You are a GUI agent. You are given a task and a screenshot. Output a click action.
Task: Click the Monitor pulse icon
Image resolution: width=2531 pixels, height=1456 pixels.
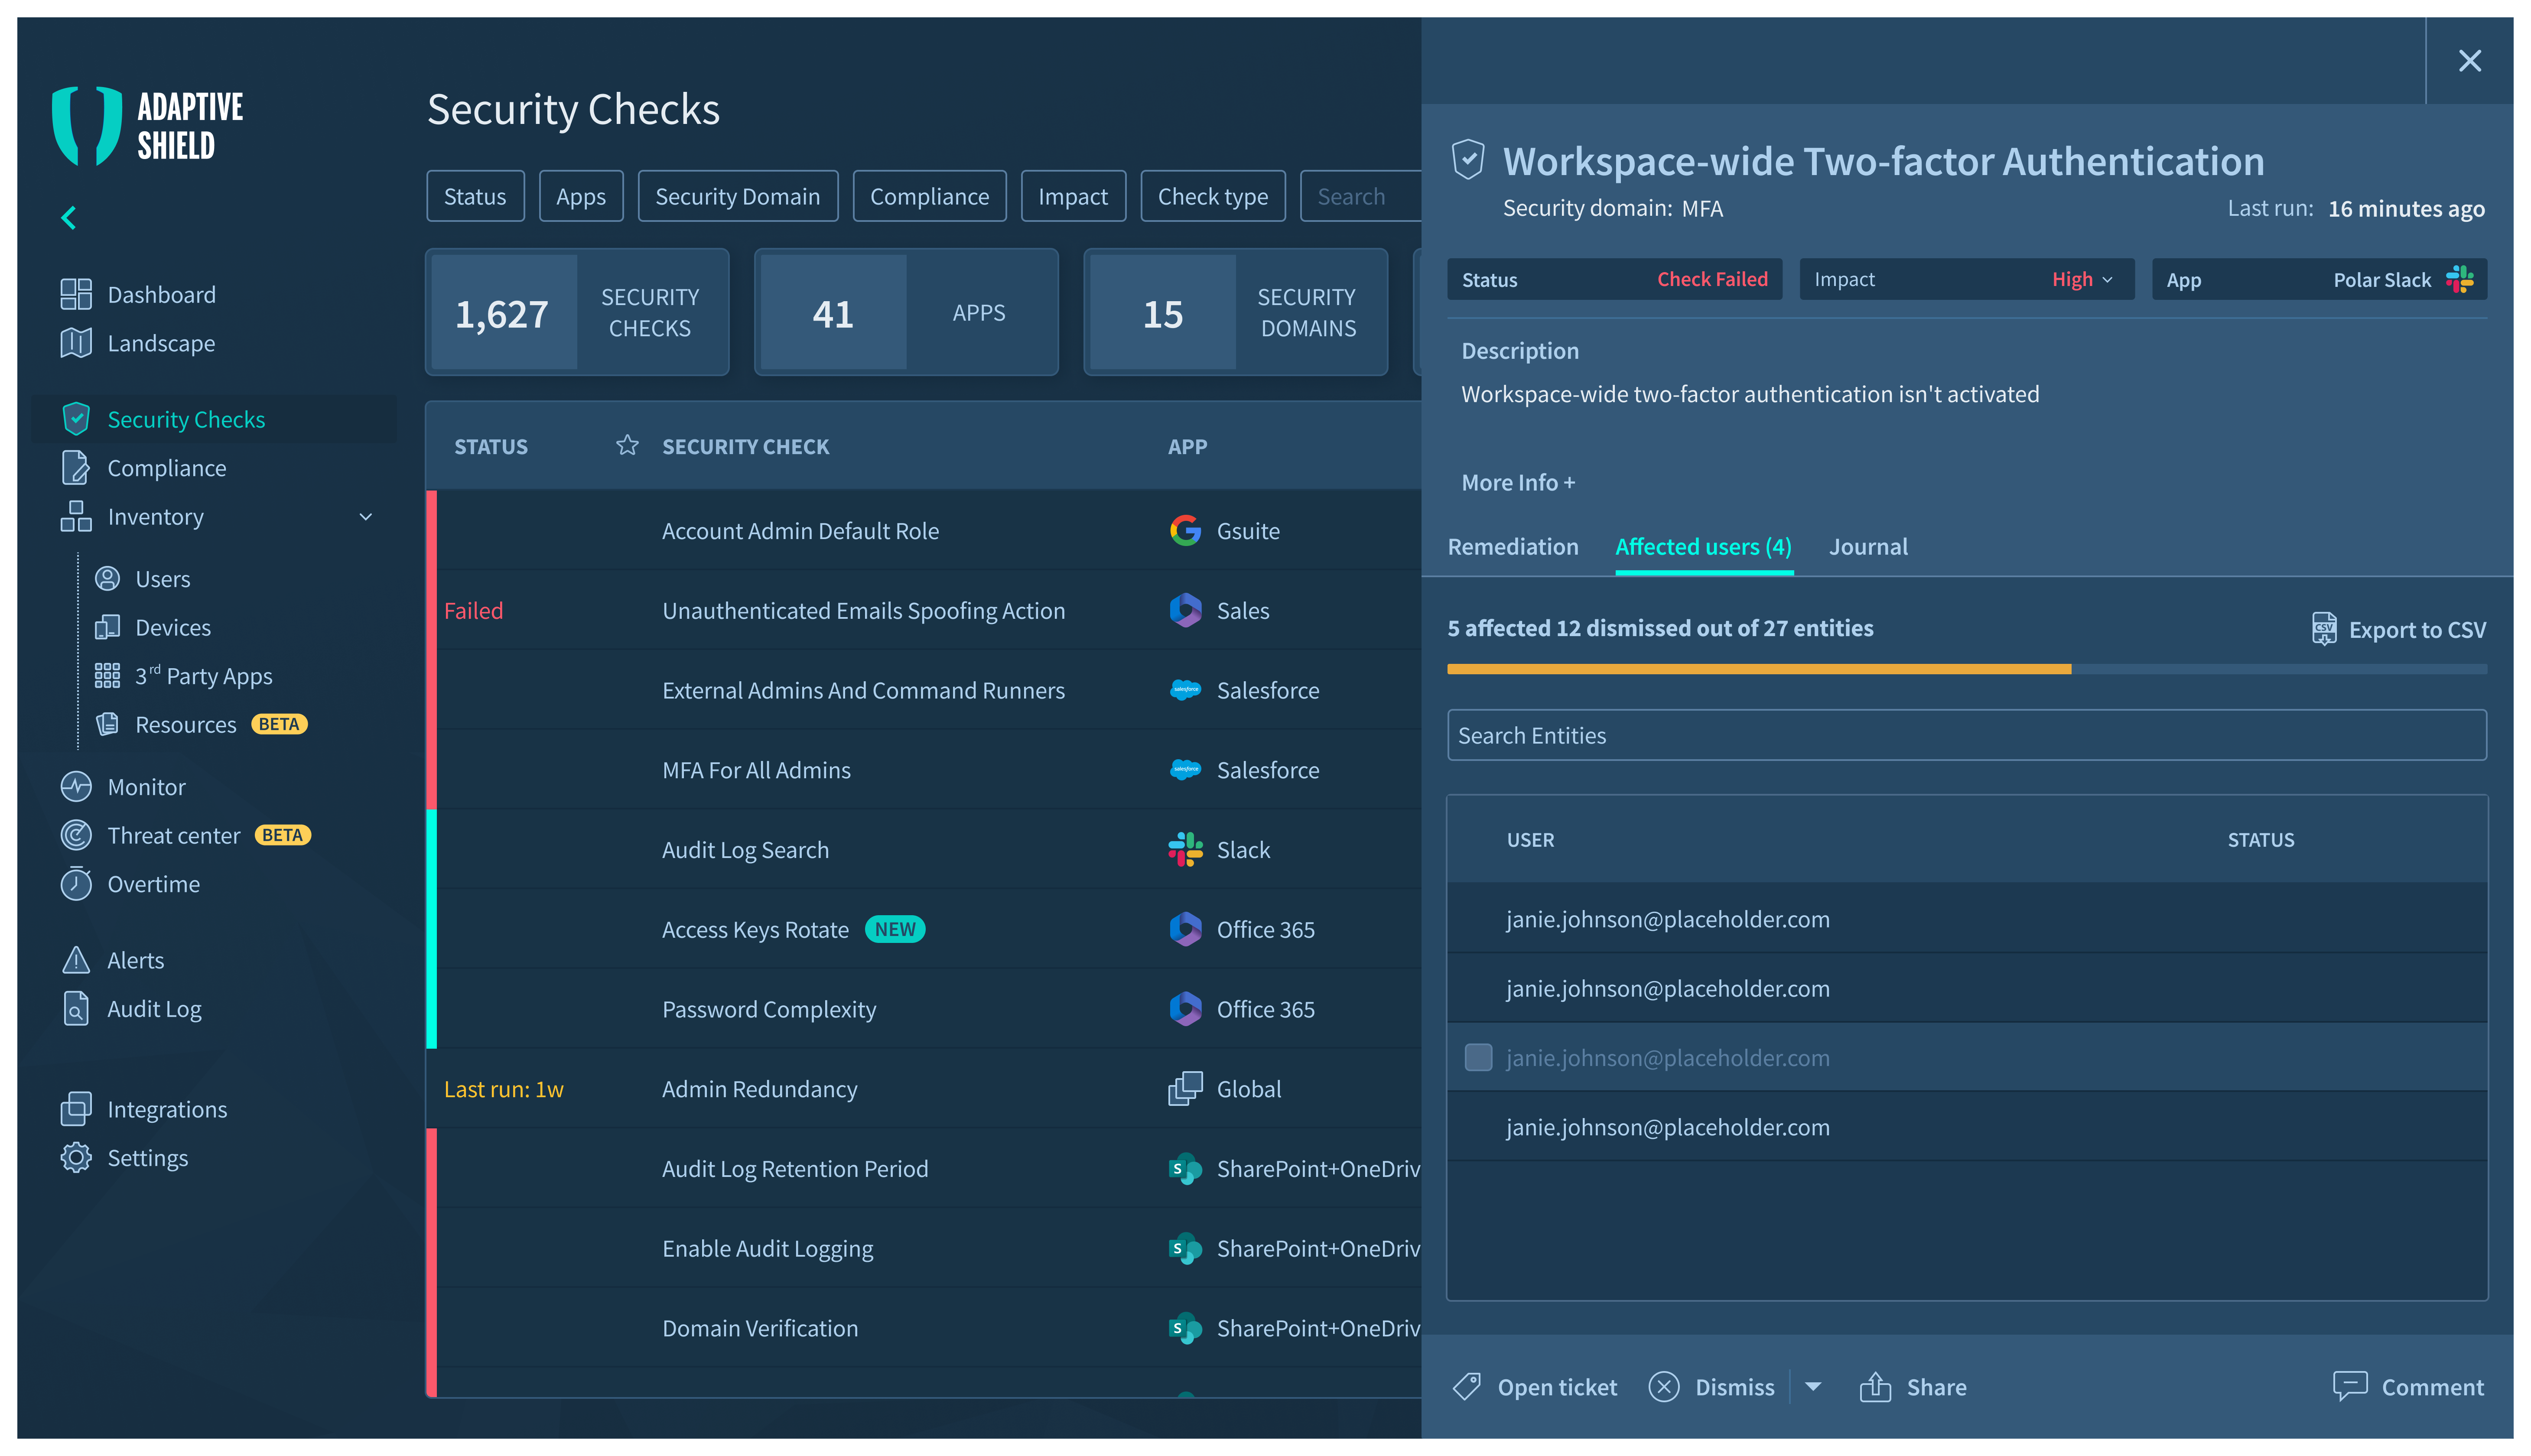(x=76, y=787)
